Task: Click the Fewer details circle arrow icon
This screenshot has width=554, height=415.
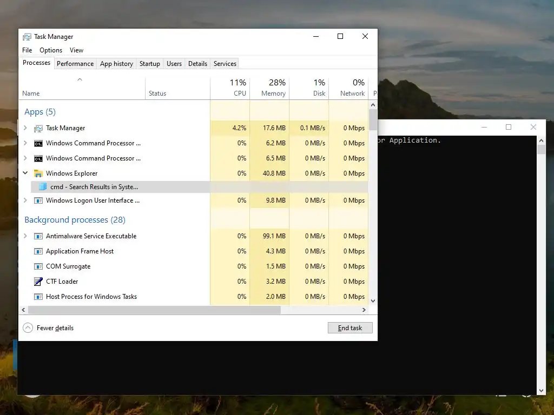Action: (28, 328)
